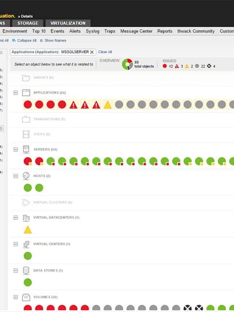Remove the MSSQLSERVER filter with the X
The height and width of the screenshot is (312, 234).
[x=92, y=52]
